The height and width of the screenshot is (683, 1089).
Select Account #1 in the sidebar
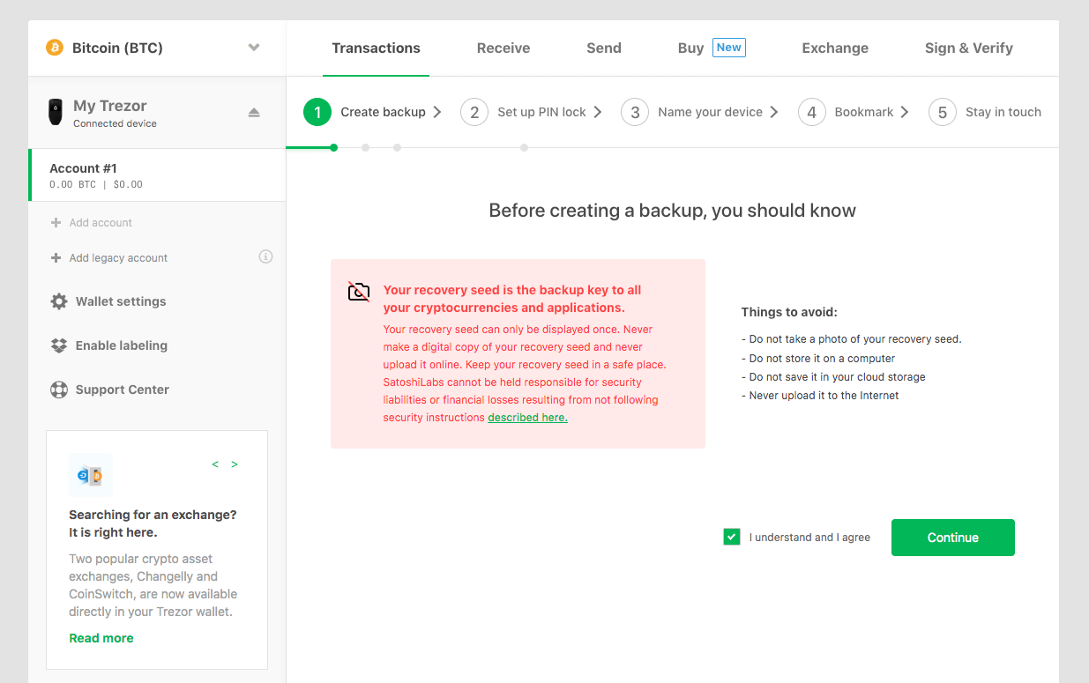(157, 175)
